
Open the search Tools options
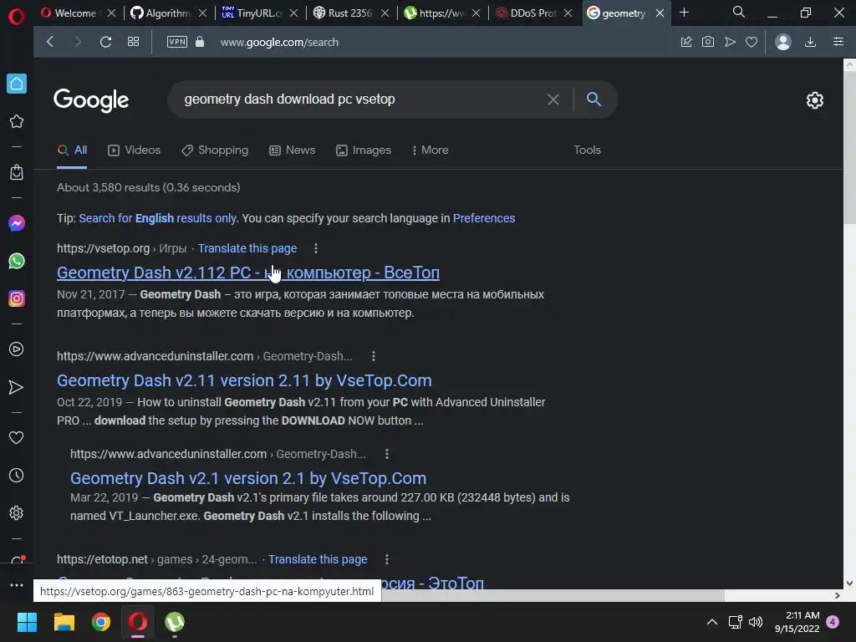[587, 150]
